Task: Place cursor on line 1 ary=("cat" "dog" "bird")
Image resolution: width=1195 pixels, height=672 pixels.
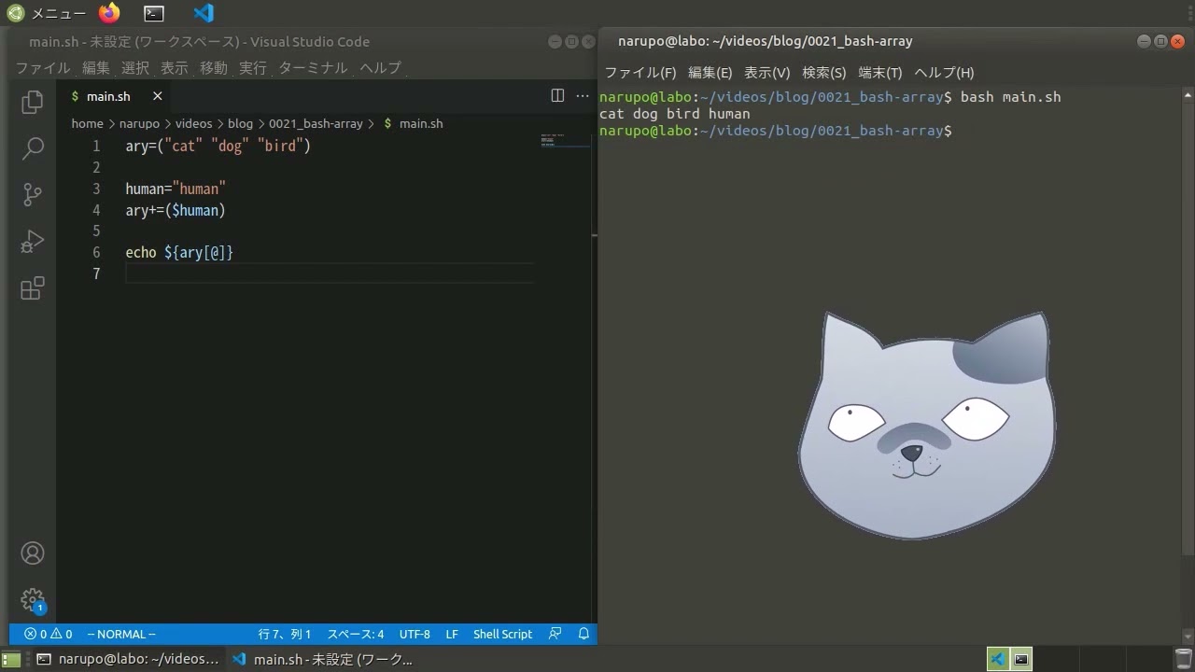Action: 218,146
